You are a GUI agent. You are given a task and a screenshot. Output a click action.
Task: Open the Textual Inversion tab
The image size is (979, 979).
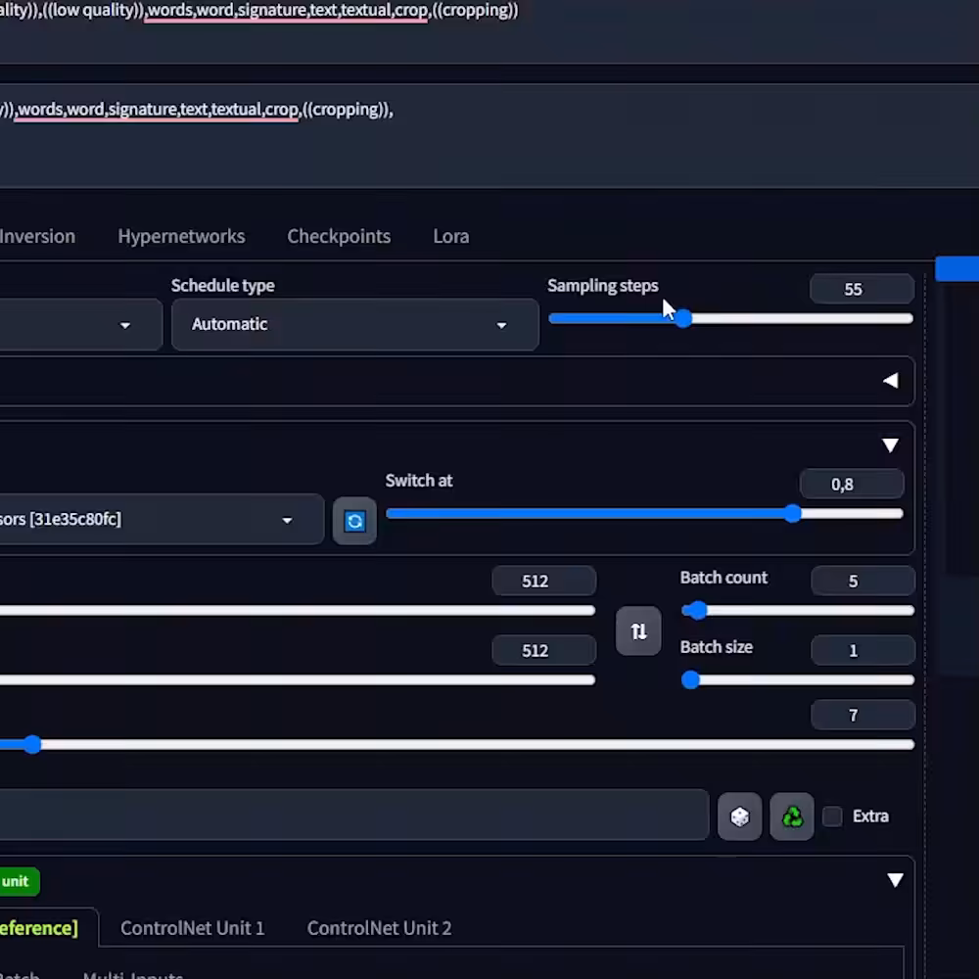coord(37,236)
